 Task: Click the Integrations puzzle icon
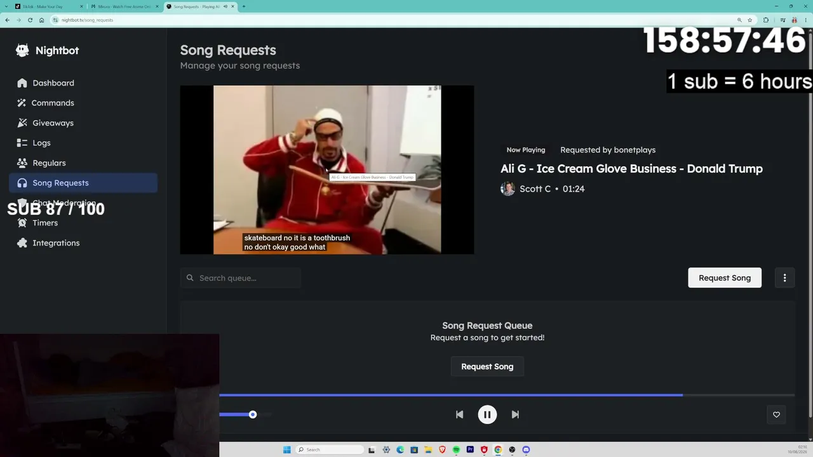[x=22, y=243]
